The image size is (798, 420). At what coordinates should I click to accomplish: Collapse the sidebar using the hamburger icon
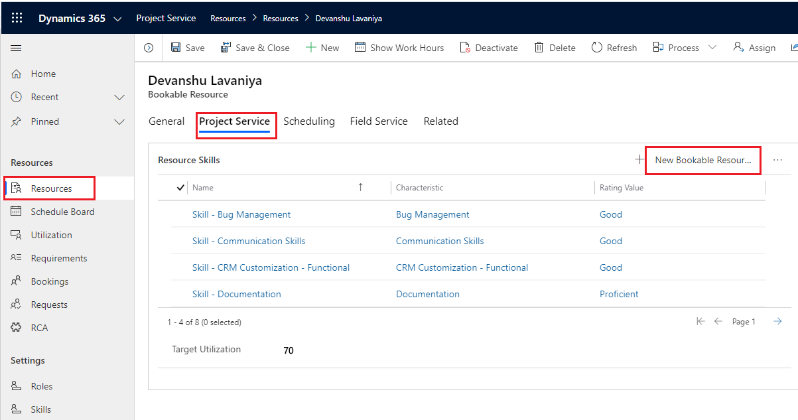pos(17,48)
